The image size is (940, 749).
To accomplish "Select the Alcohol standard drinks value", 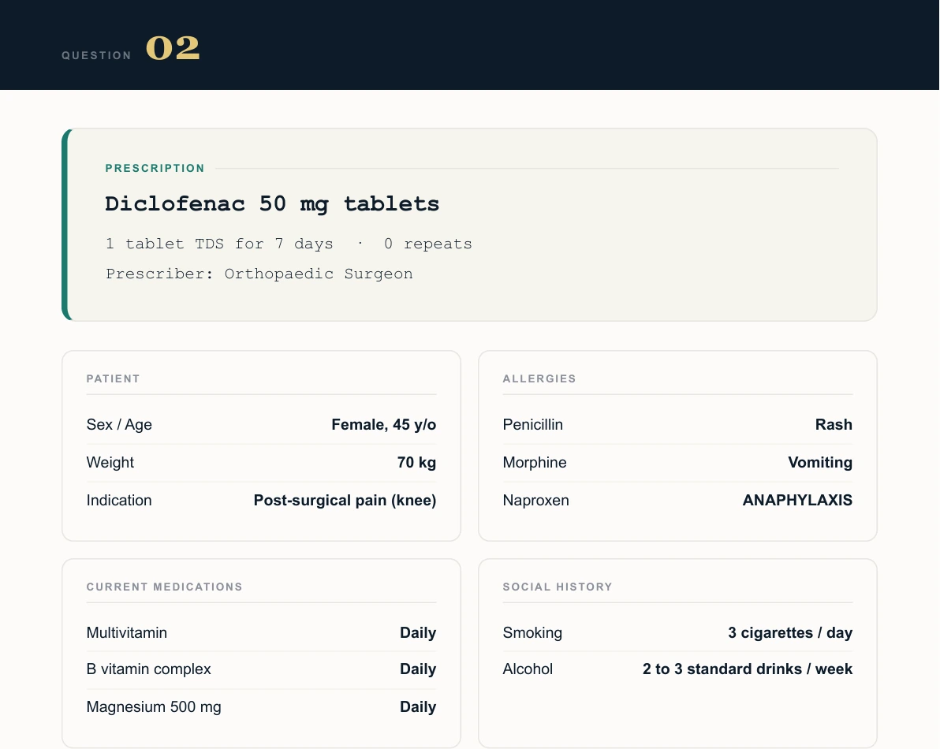I will point(748,669).
